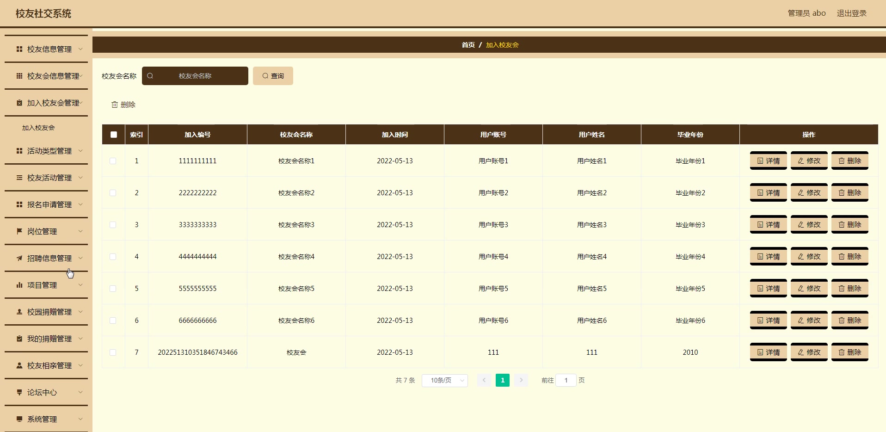Click the 校园捐赠管理 sidebar icon
The width and height of the screenshot is (886, 432).
19,311
